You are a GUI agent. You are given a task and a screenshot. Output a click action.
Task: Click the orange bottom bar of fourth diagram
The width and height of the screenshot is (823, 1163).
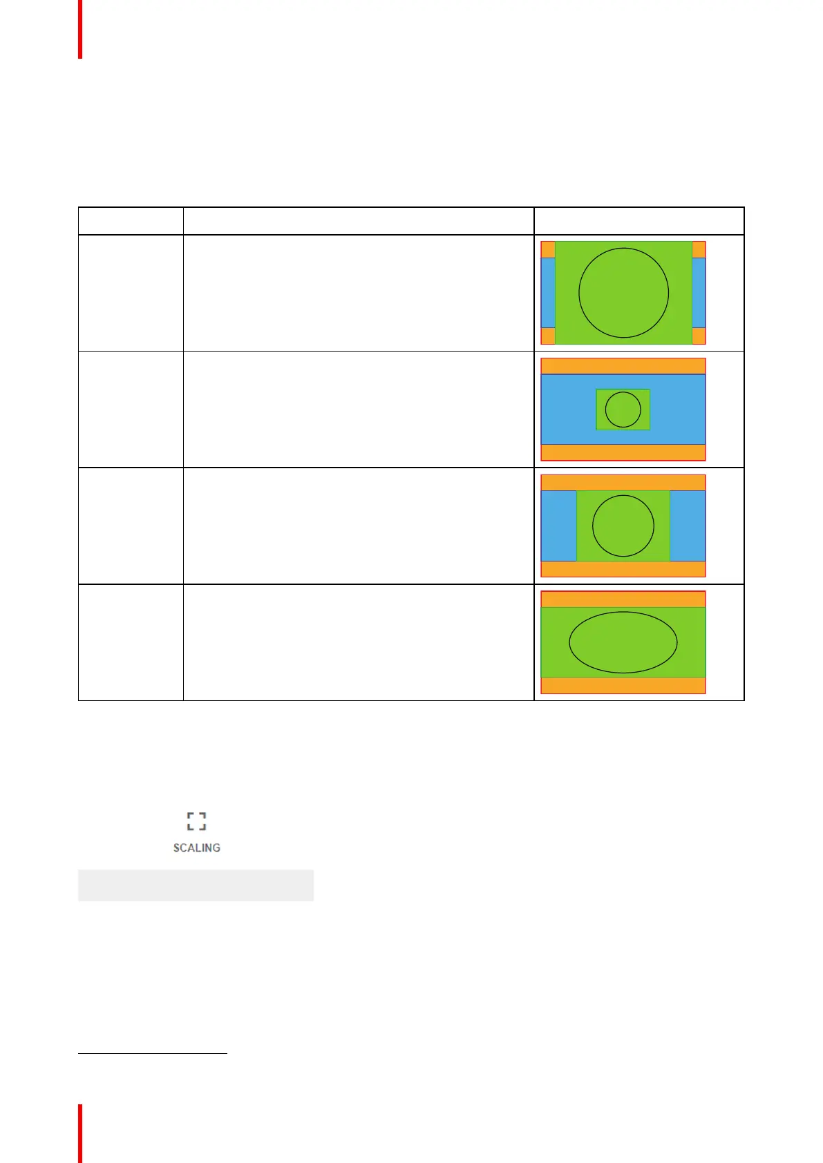pyautogui.click(x=623, y=685)
